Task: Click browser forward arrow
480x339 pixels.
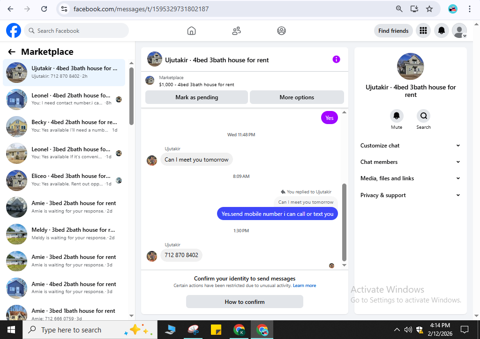Action: click(x=27, y=9)
